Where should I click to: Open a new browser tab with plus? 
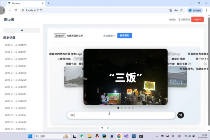point(49,3)
